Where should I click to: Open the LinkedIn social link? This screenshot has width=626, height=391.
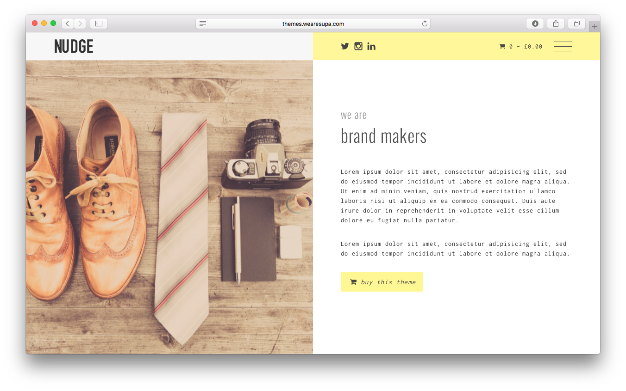[371, 46]
